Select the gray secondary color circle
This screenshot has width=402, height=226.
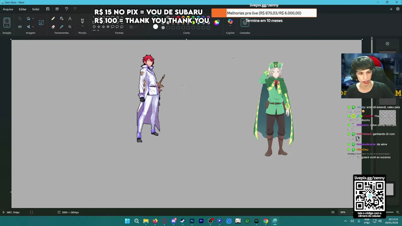click(x=163, y=28)
